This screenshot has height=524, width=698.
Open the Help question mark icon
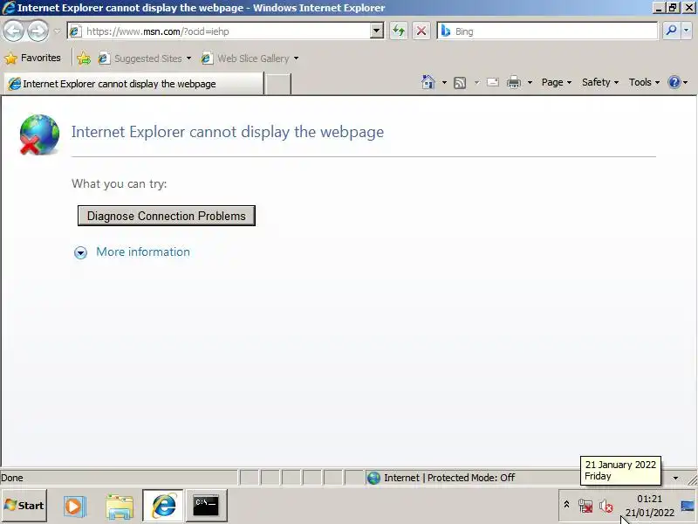[x=674, y=82]
